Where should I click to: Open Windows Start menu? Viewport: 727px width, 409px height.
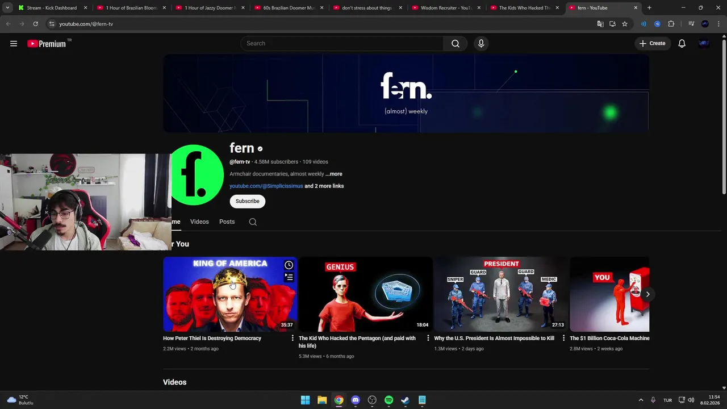(305, 400)
